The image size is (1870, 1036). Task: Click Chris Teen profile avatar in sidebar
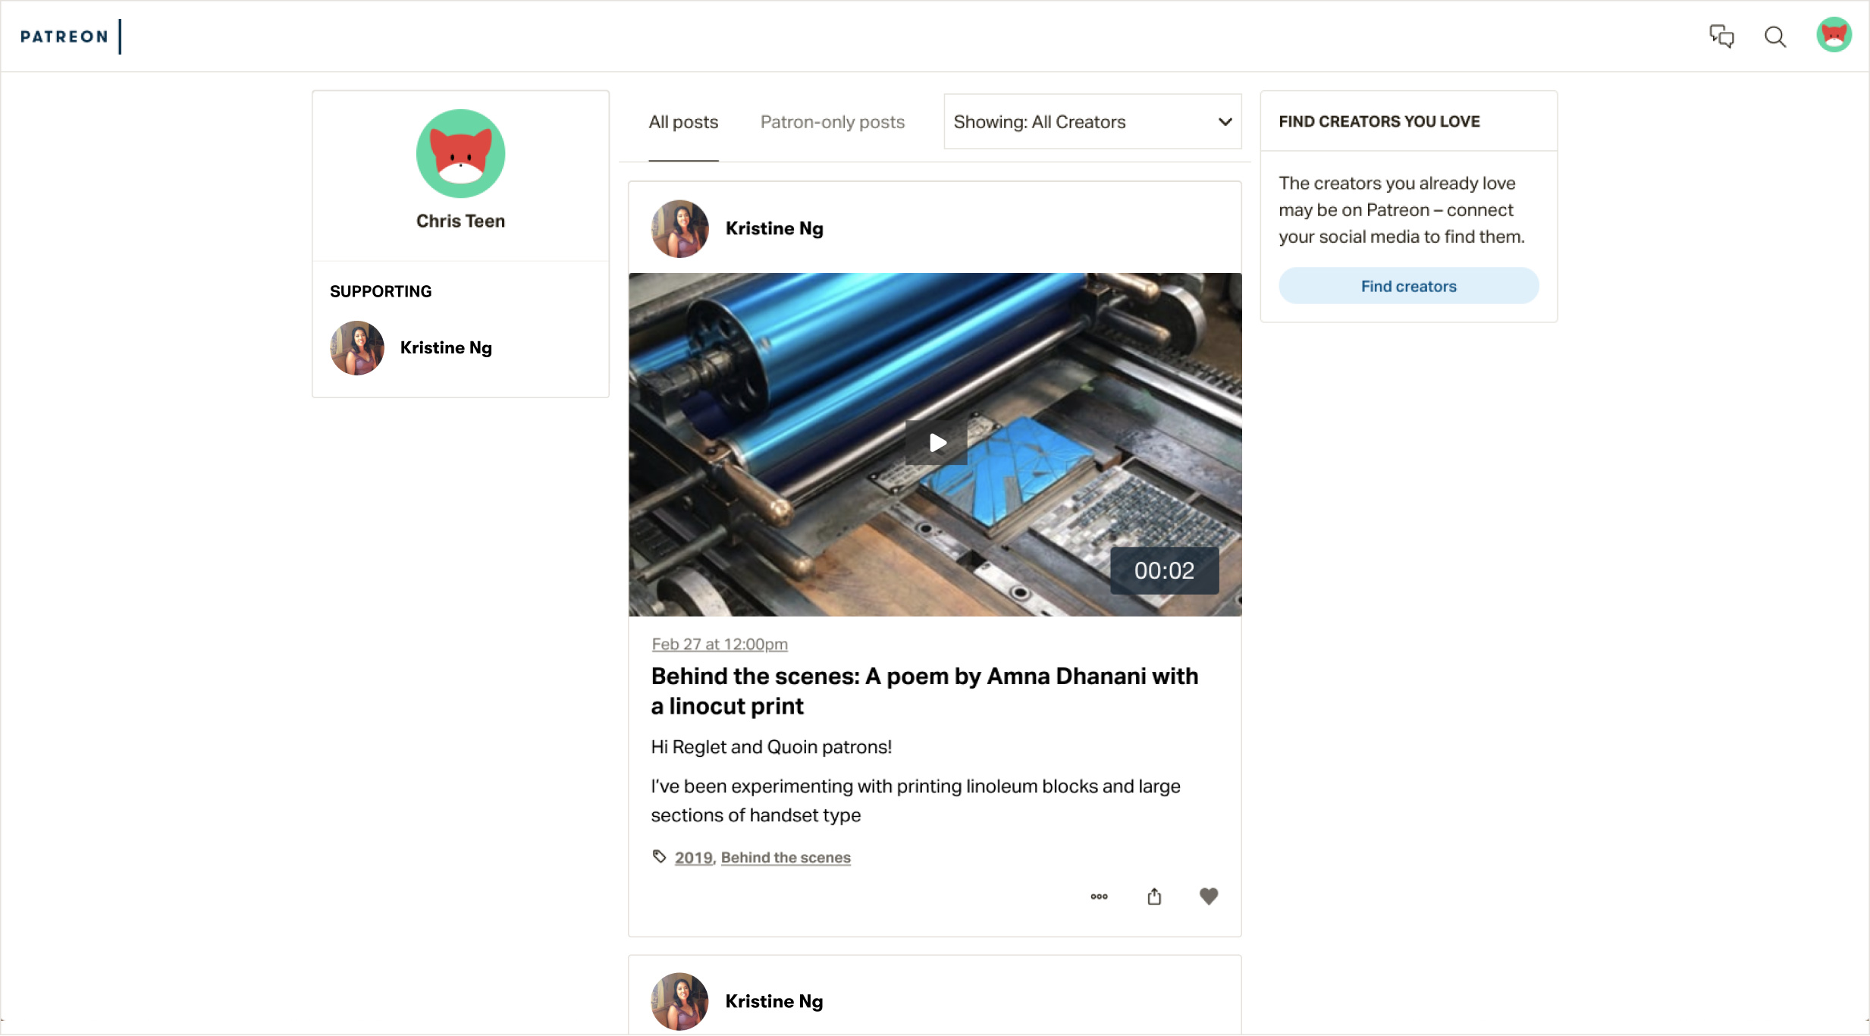(x=460, y=154)
